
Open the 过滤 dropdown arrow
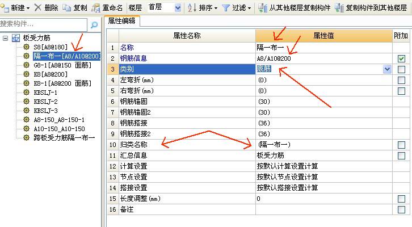pos(249,8)
